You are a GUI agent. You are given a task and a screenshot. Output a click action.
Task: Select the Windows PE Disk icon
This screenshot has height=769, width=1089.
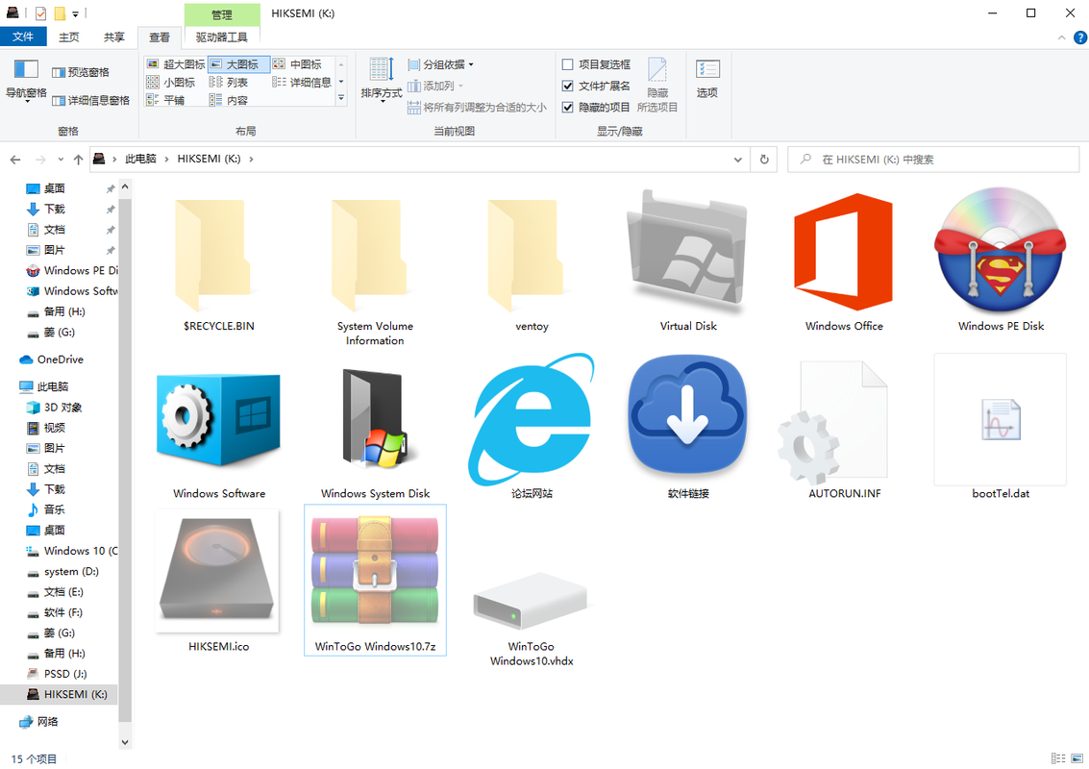1001,250
